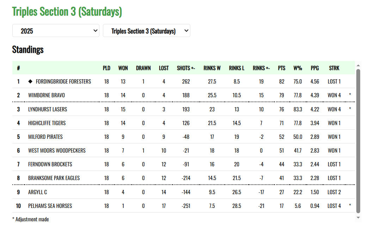Open the 2025 season dropdown

(x=56, y=31)
